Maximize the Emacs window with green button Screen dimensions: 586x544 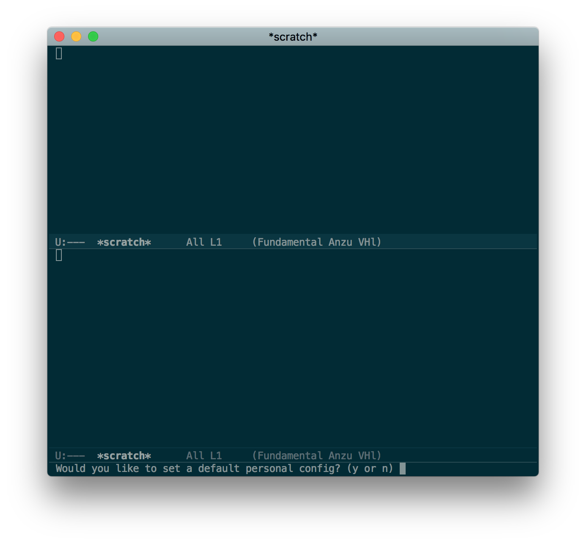[93, 37]
